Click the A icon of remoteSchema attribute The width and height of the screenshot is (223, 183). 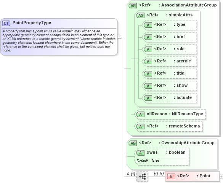click(140, 126)
